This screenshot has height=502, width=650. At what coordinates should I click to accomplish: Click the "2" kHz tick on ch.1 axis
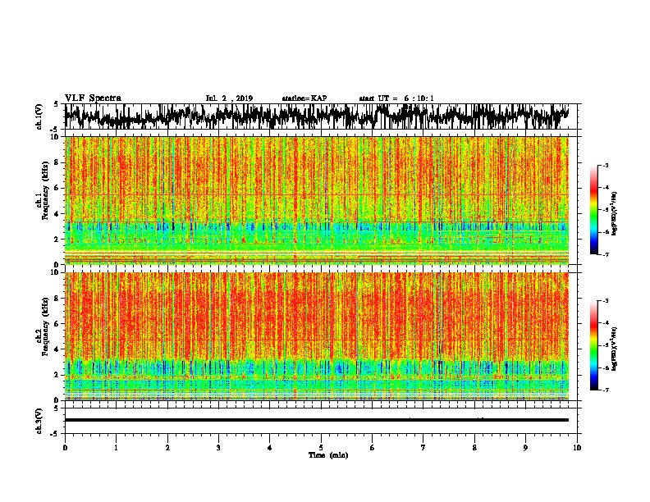click(57, 239)
